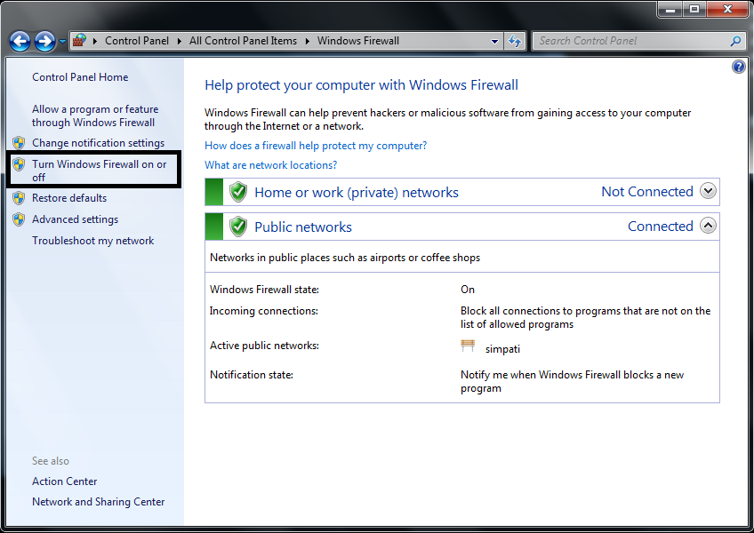Minimize the Windows Firewall window
The width and height of the screenshot is (754, 533).
[x=670, y=9]
